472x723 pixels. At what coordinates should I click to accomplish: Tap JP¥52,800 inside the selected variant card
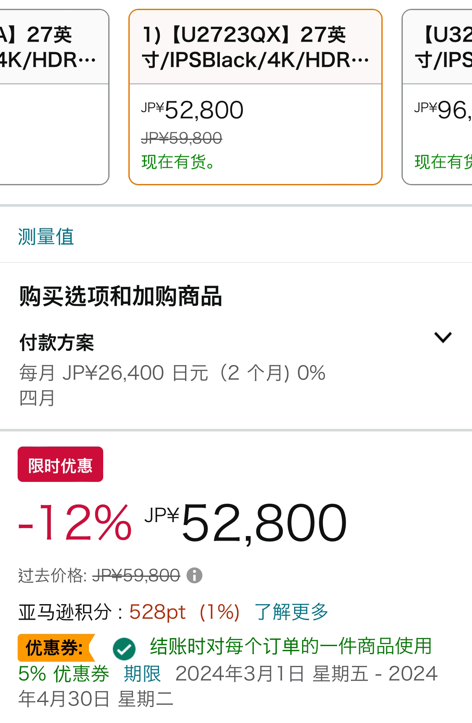coord(192,110)
